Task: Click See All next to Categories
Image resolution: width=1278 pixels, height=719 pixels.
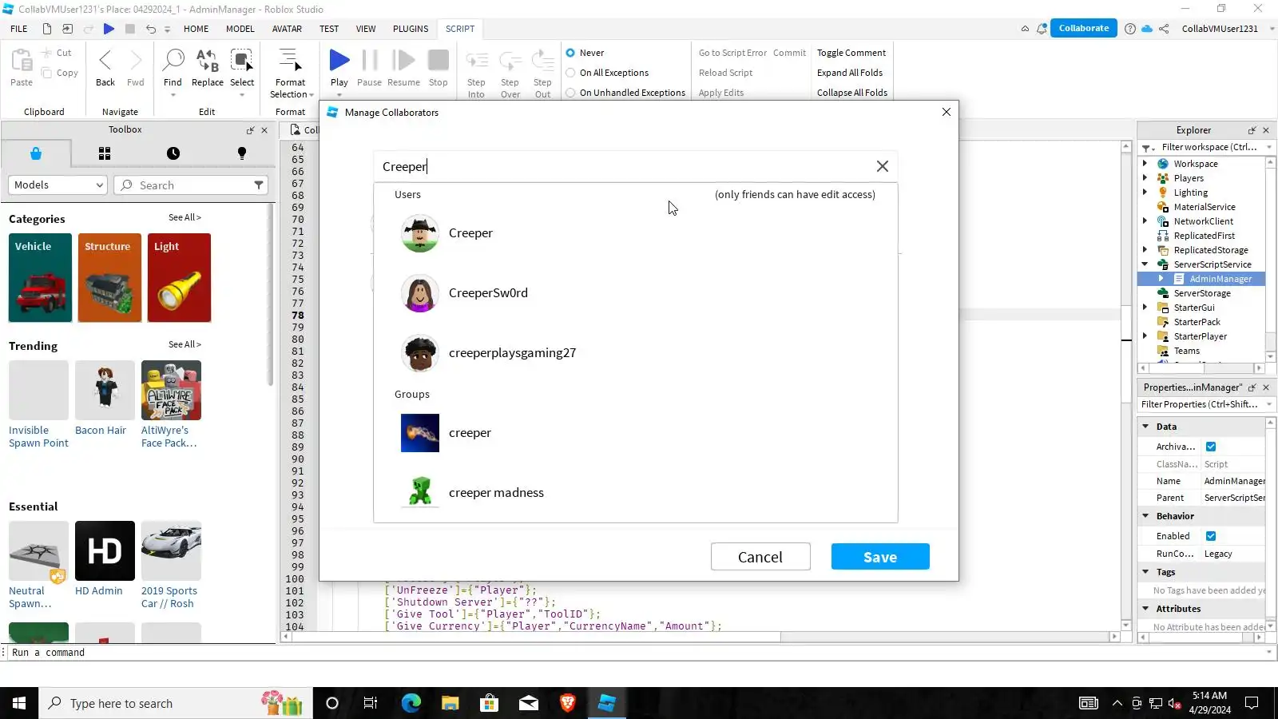Action: coord(185,217)
